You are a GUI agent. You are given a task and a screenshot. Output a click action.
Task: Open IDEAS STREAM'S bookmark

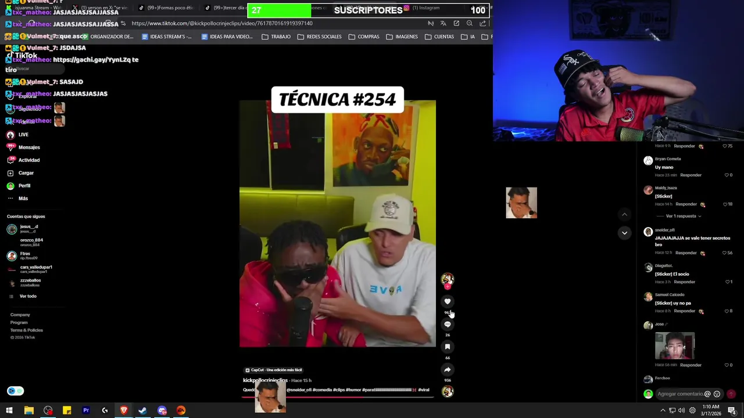[166, 37]
